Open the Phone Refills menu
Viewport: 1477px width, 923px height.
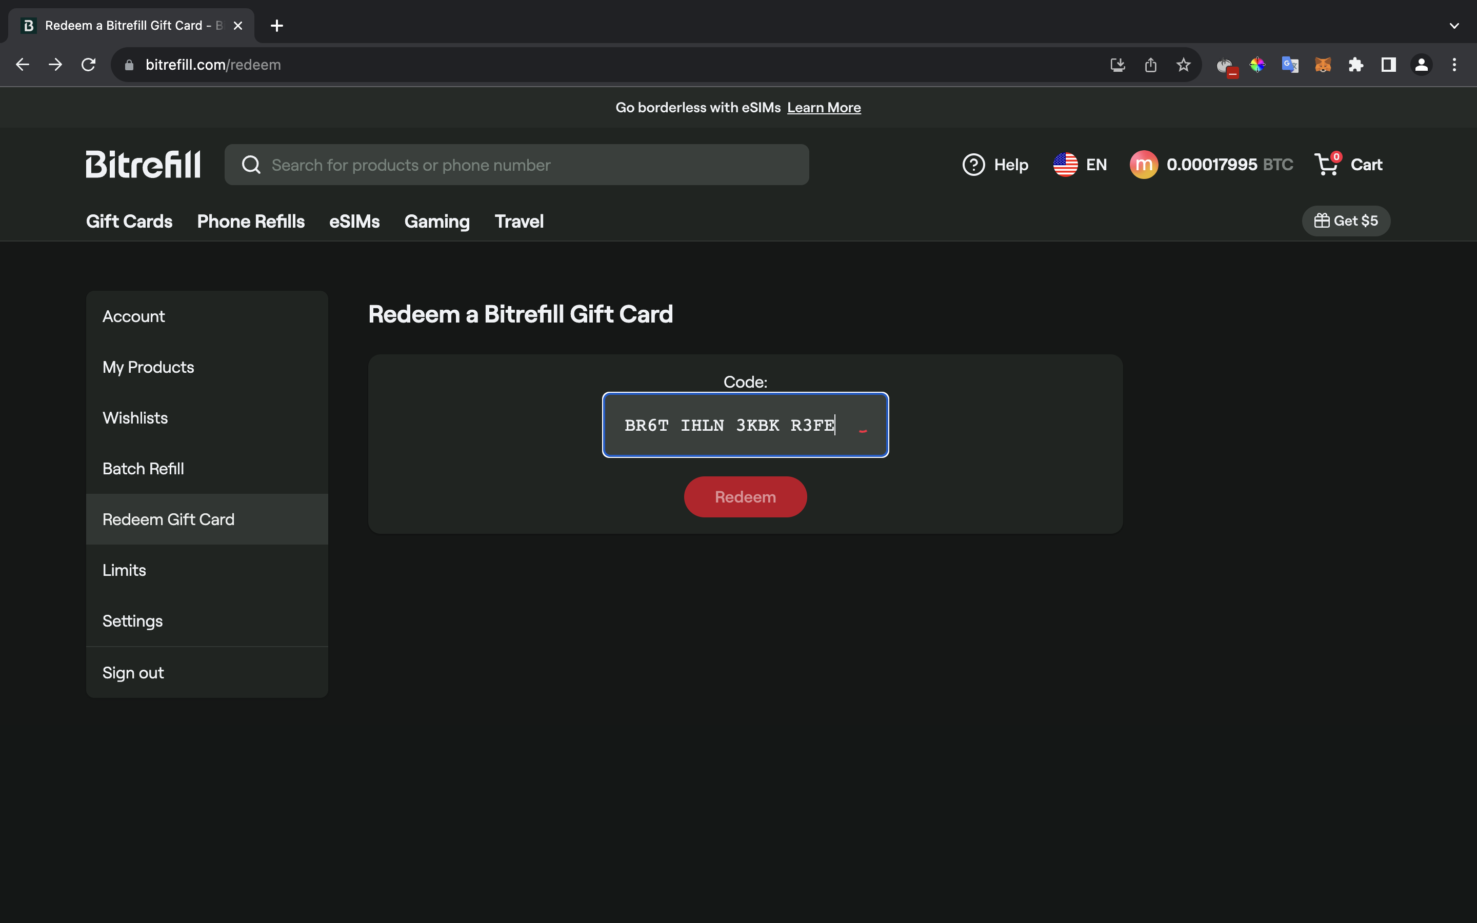[251, 222]
